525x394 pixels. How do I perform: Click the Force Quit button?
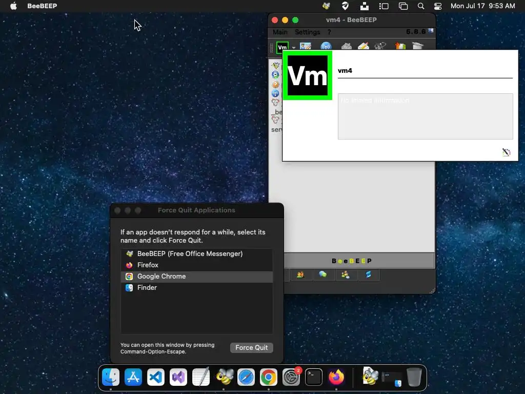point(251,348)
